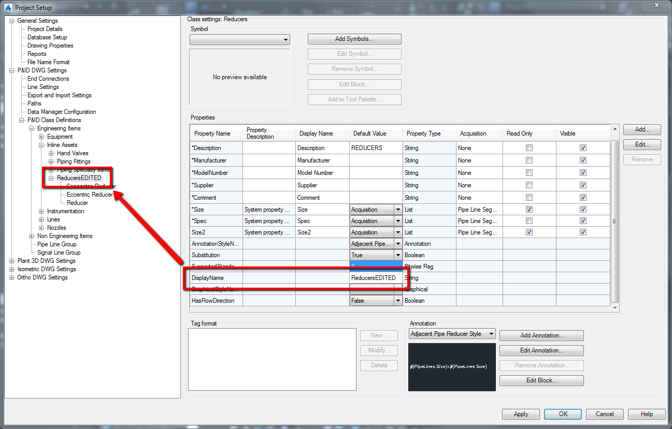
Task: Click the Add Symbols button
Action: (x=354, y=38)
